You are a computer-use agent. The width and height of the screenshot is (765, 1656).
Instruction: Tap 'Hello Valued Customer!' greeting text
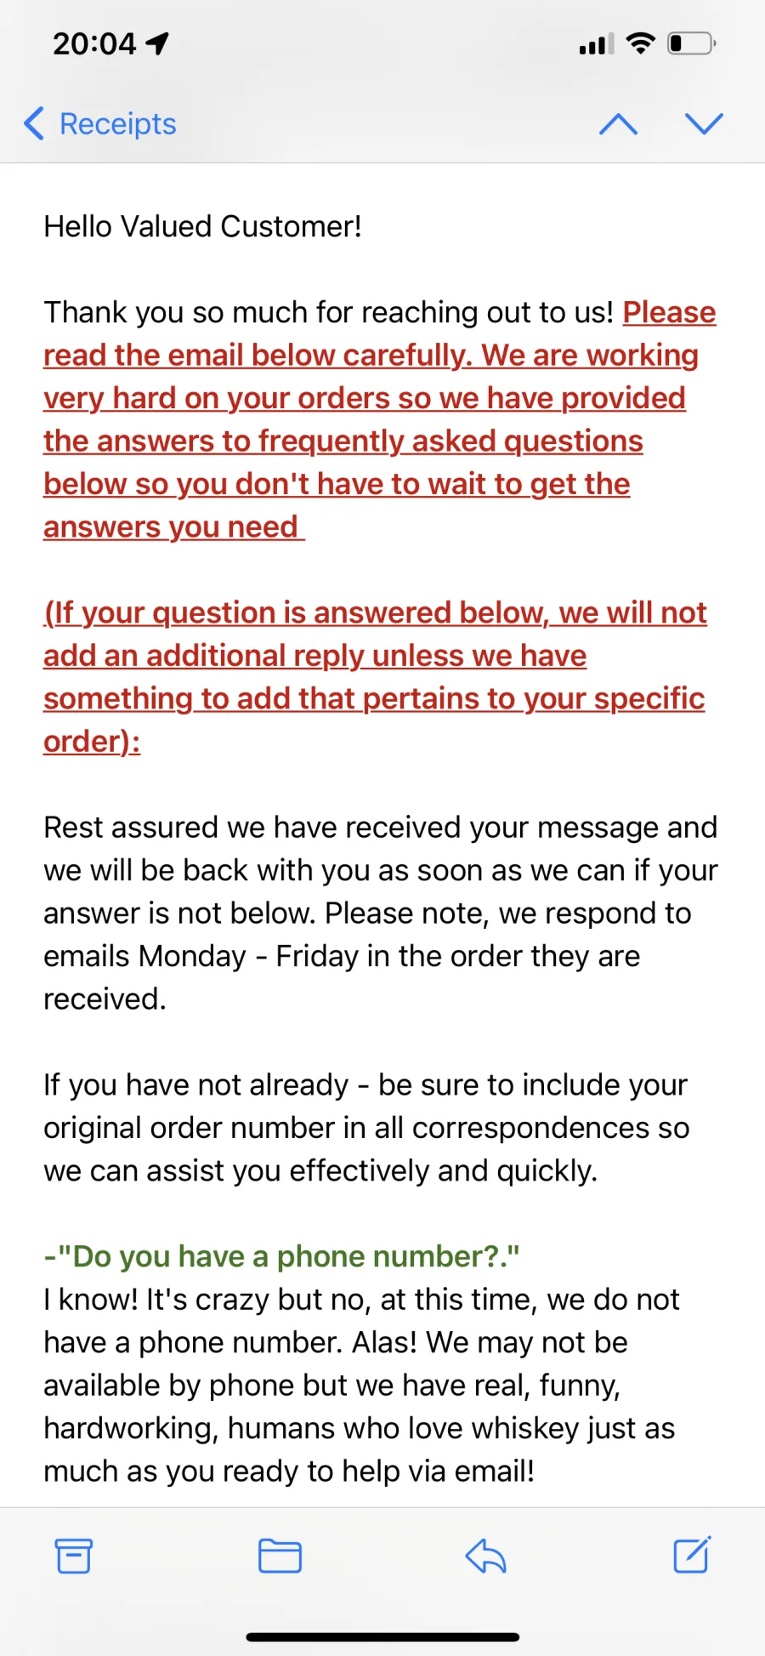point(202,226)
